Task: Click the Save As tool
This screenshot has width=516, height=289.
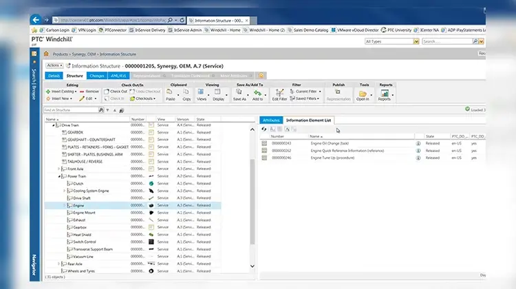Action: pos(239,94)
